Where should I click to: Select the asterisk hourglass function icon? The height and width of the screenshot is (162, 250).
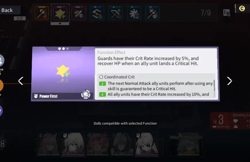click(x=134, y=13)
